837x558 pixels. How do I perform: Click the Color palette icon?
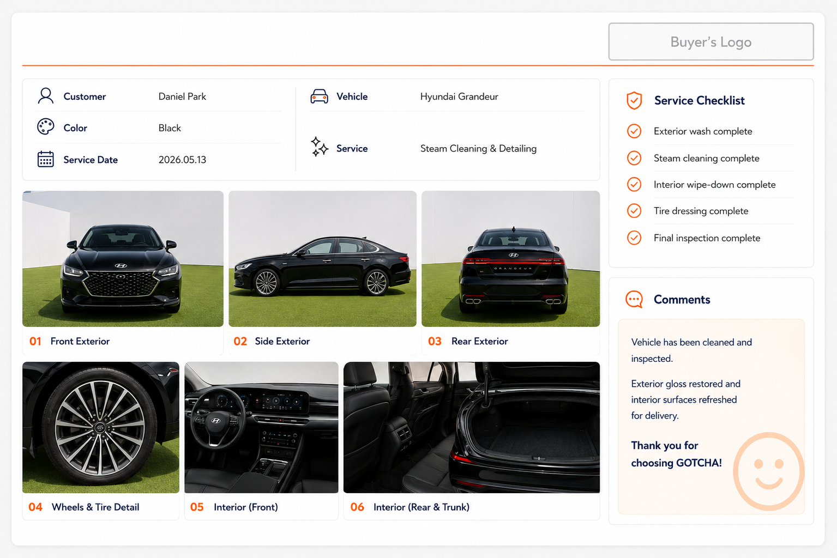(46, 127)
